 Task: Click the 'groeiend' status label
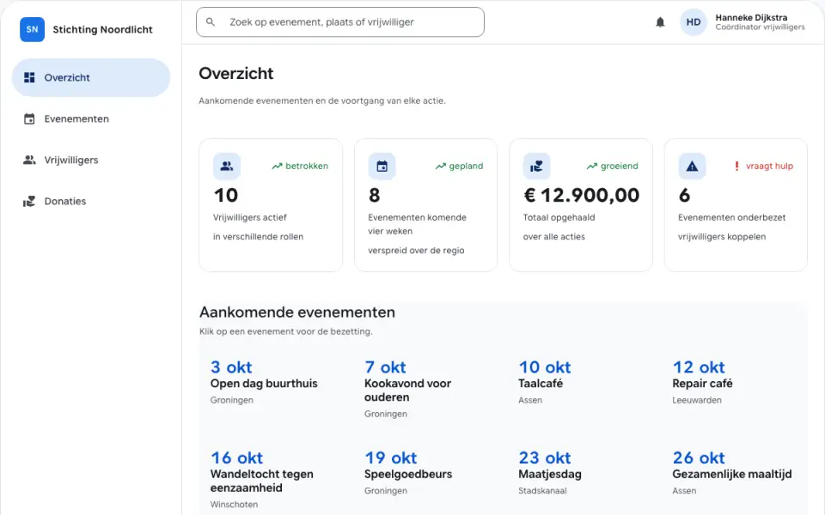pyautogui.click(x=620, y=166)
